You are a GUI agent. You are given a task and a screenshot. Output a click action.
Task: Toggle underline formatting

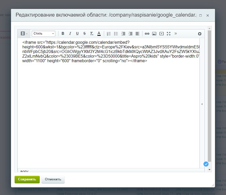click(77, 34)
